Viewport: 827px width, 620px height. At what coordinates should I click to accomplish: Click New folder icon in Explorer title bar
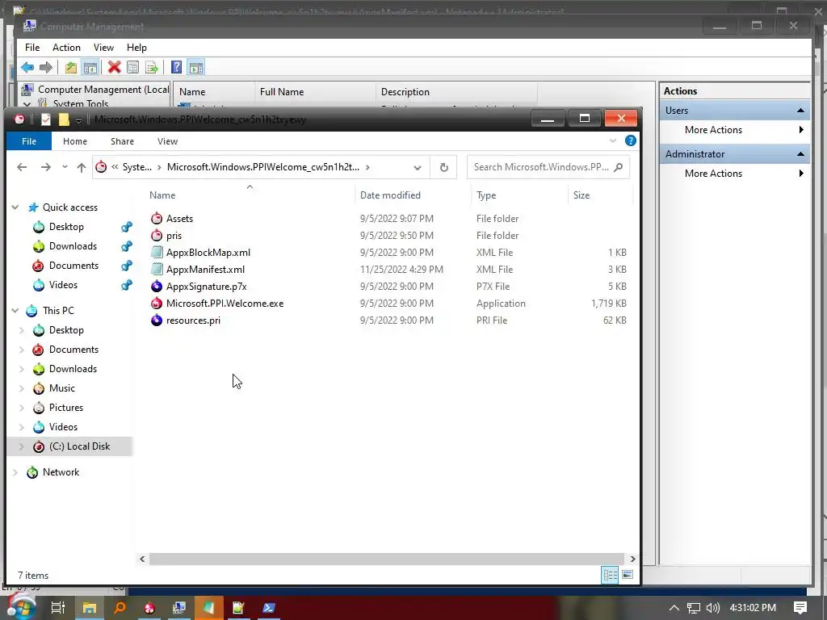(x=64, y=119)
